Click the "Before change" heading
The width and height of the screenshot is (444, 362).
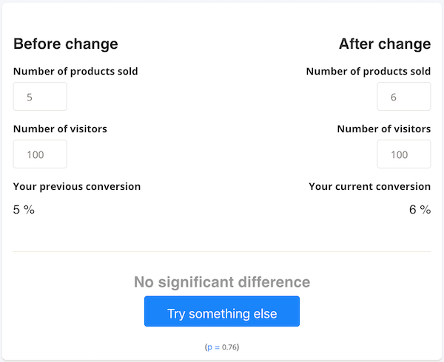(66, 44)
